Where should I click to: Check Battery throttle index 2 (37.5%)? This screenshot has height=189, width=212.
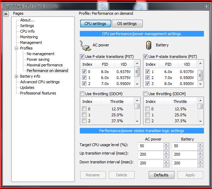tap(147, 120)
